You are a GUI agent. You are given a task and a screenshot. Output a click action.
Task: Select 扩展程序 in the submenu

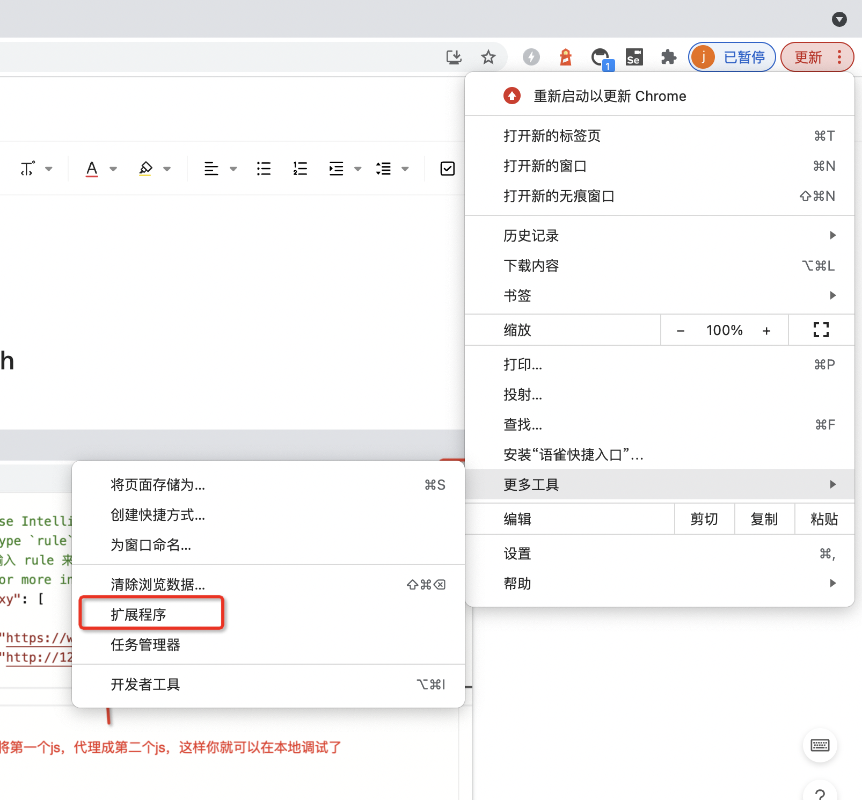[138, 614]
